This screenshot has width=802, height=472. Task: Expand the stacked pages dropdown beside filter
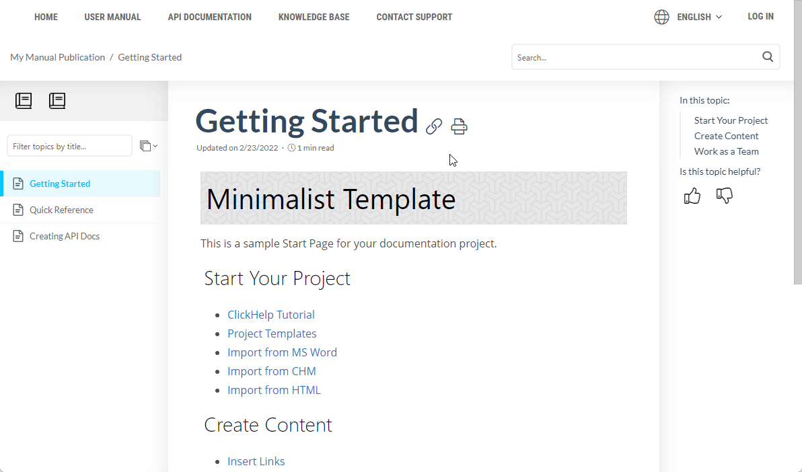coord(148,146)
